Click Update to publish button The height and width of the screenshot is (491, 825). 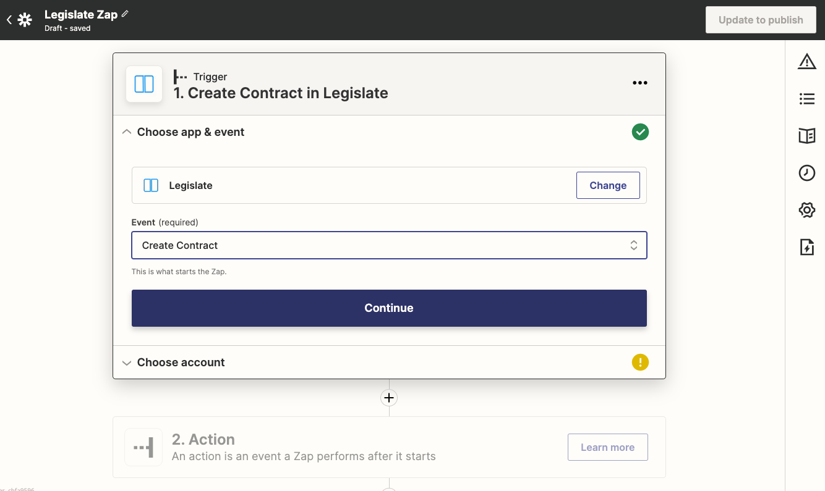pyautogui.click(x=761, y=20)
